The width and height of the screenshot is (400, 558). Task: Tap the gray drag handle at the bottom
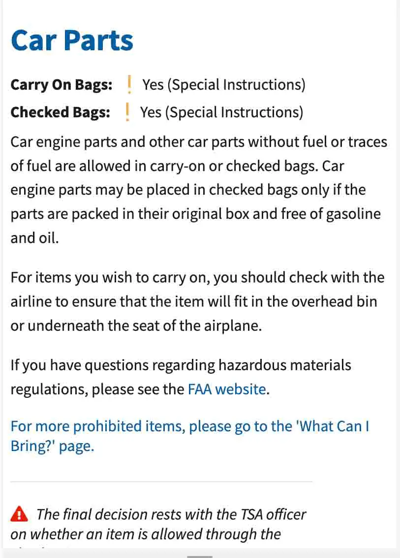[200, 557]
